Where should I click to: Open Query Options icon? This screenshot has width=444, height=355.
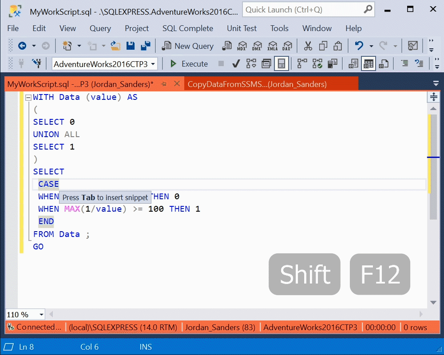click(x=266, y=63)
